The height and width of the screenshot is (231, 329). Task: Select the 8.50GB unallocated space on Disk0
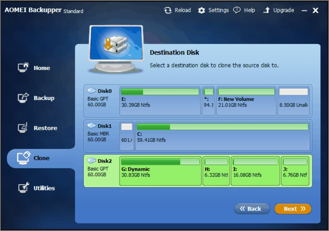pyautogui.click(x=294, y=101)
